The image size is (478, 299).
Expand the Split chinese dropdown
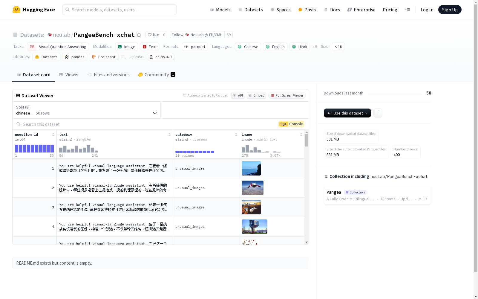coord(87,110)
